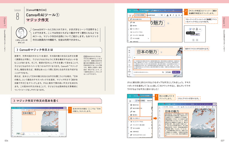
Task: Click rotate handle beside の魅力 text box
Action: (x=168, y=23)
